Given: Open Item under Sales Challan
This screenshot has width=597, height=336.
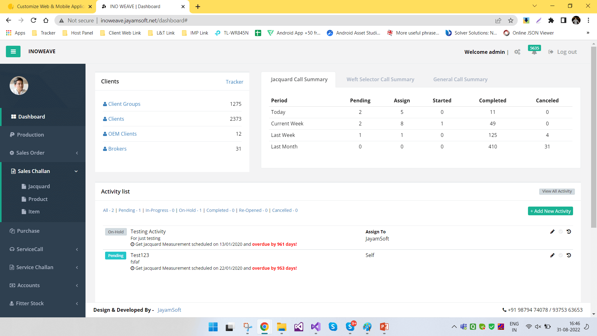Looking at the screenshot, I should click(31, 212).
